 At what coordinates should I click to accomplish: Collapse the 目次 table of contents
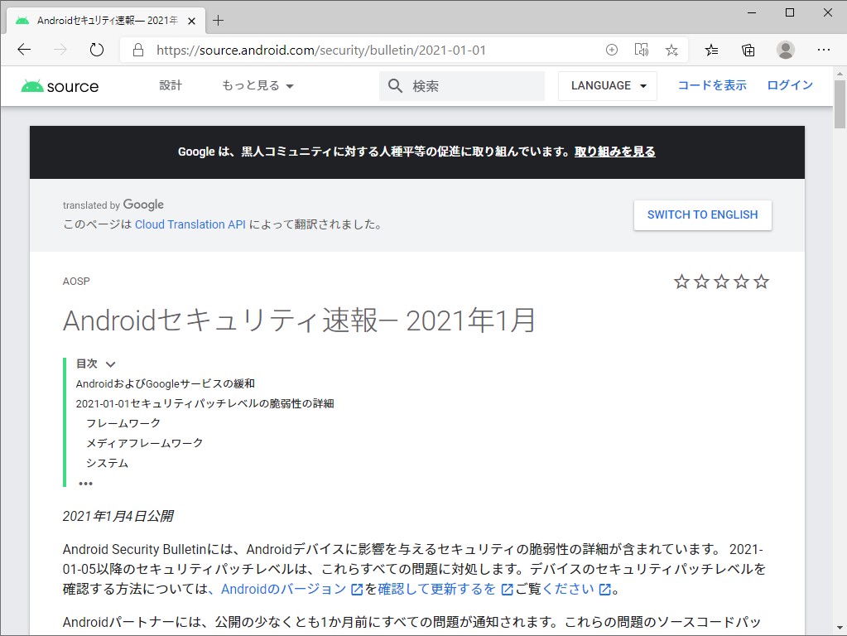(x=110, y=364)
